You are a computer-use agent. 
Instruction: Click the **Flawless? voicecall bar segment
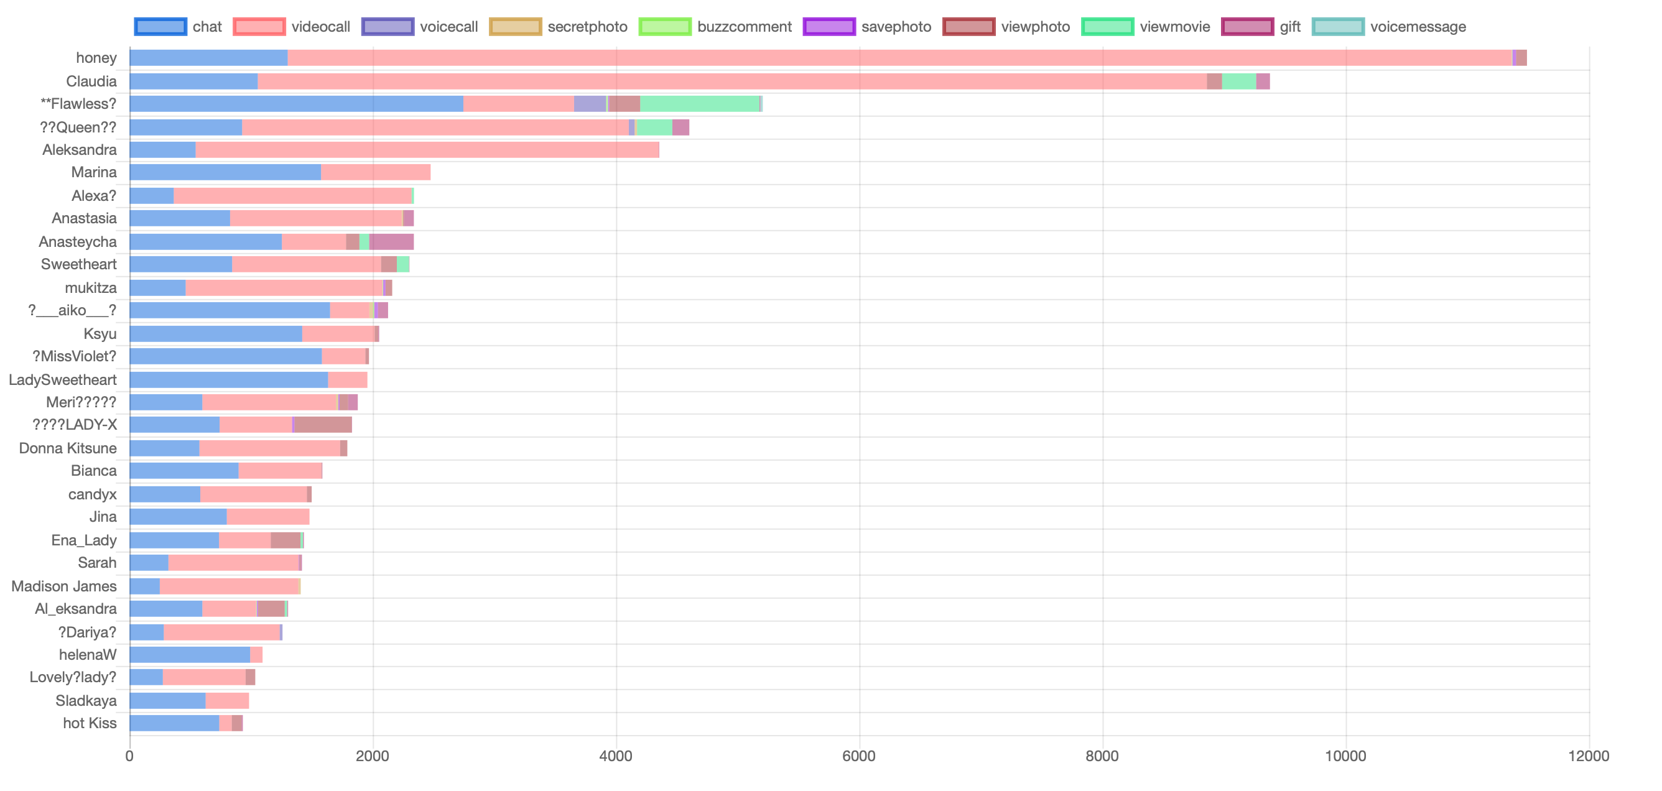click(x=590, y=104)
